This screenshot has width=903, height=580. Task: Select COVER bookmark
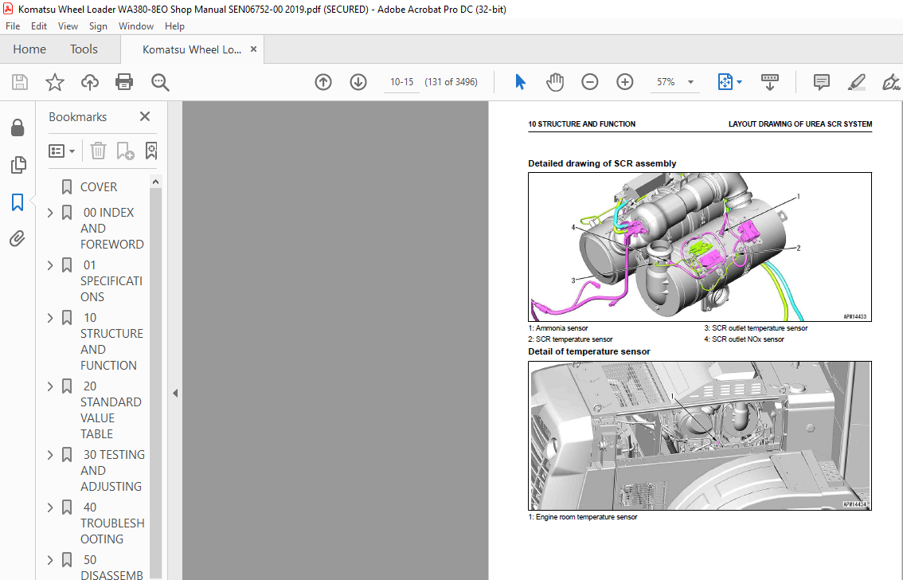coord(99,186)
